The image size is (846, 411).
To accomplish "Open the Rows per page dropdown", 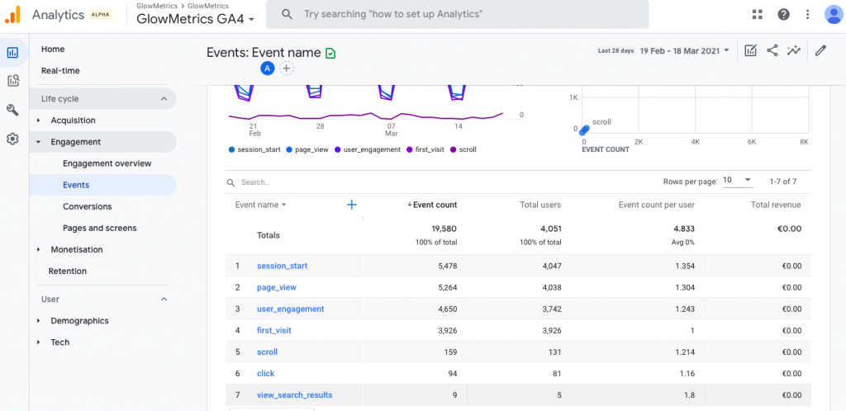I will tap(737, 181).
